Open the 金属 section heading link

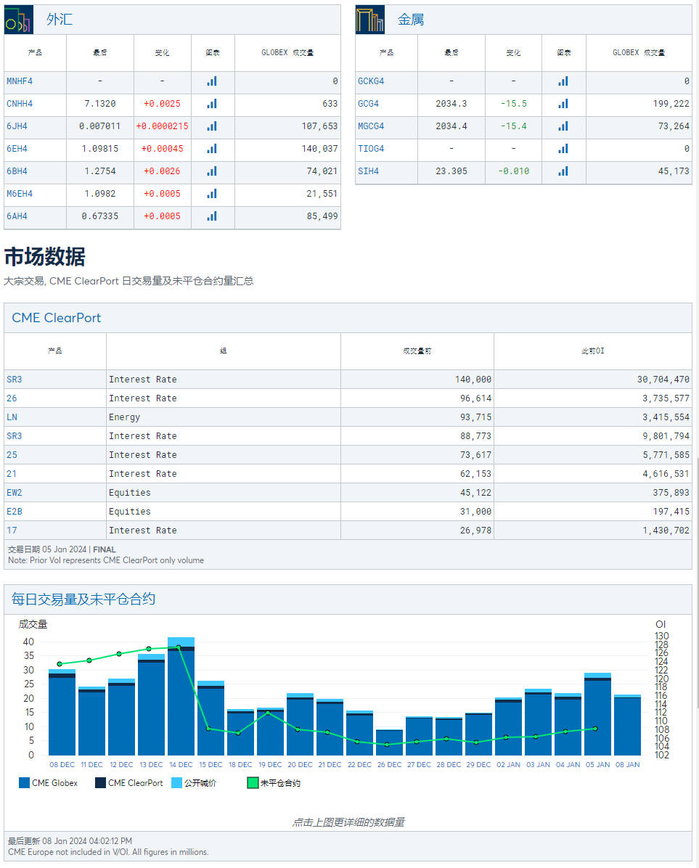click(x=411, y=20)
